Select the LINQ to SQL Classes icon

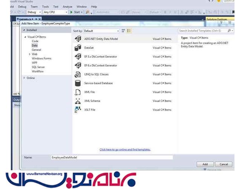click(78, 74)
